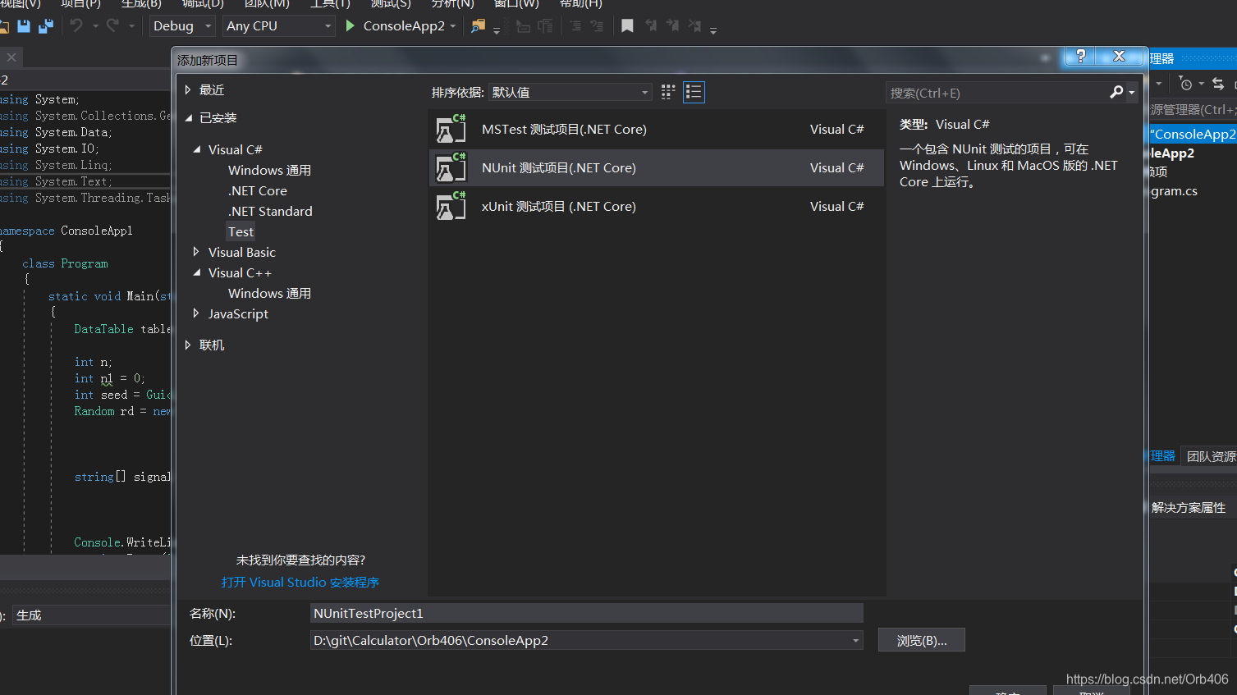Click the 名称 name input field
The width and height of the screenshot is (1237, 695).
point(587,613)
